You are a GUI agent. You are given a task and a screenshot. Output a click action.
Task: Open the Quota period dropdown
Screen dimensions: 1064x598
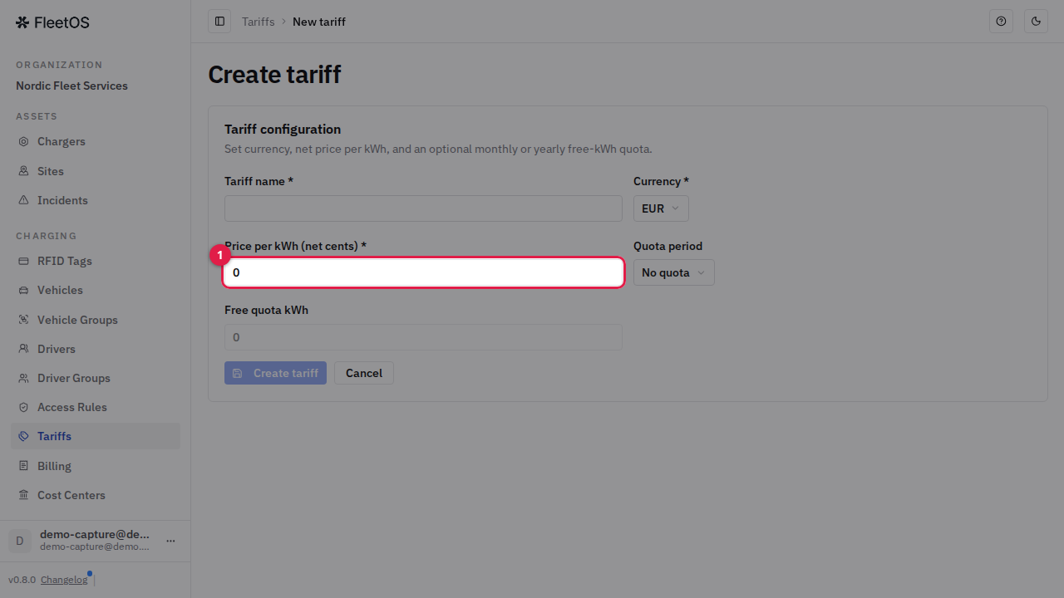674,272
